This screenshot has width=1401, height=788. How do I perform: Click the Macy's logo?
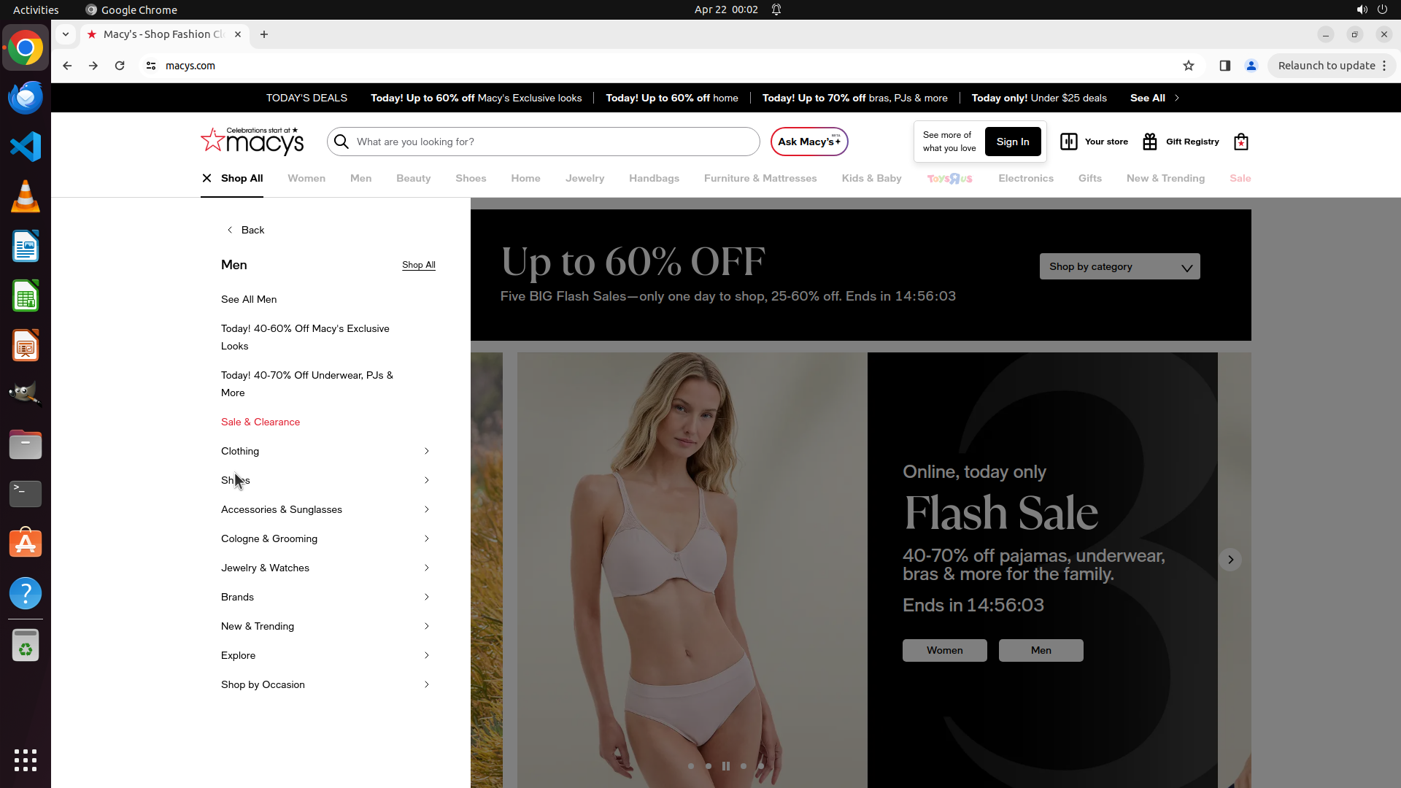[x=252, y=142]
